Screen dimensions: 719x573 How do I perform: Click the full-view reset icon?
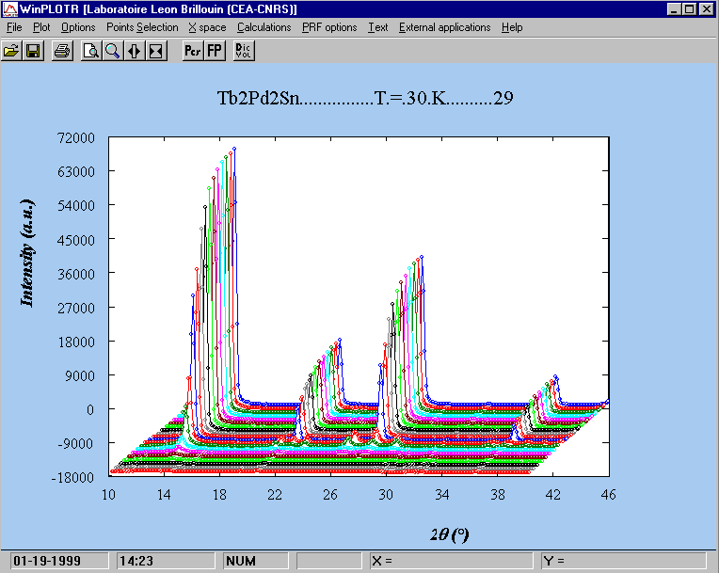156,51
